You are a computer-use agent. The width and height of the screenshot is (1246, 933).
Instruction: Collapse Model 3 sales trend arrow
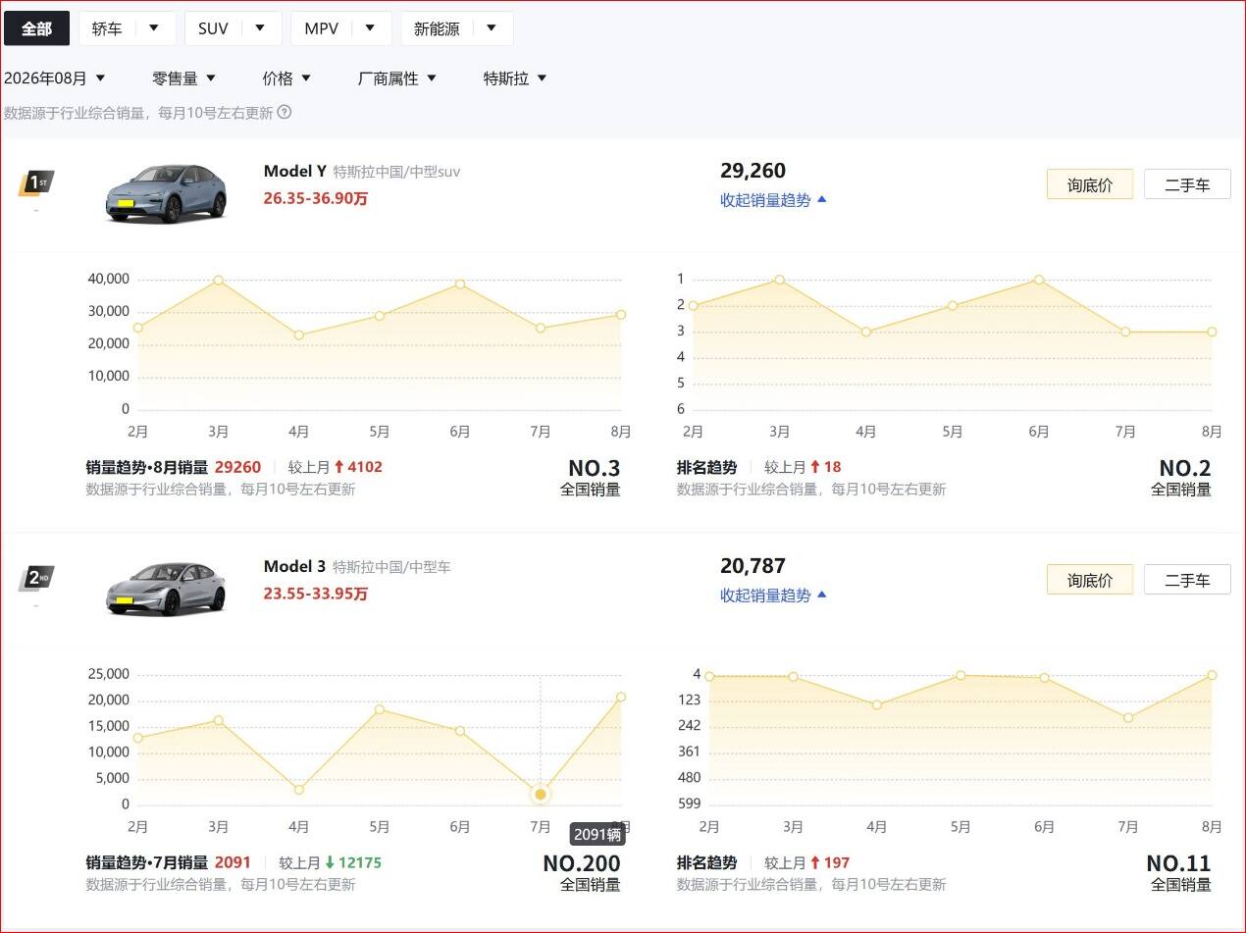(x=822, y=595)
